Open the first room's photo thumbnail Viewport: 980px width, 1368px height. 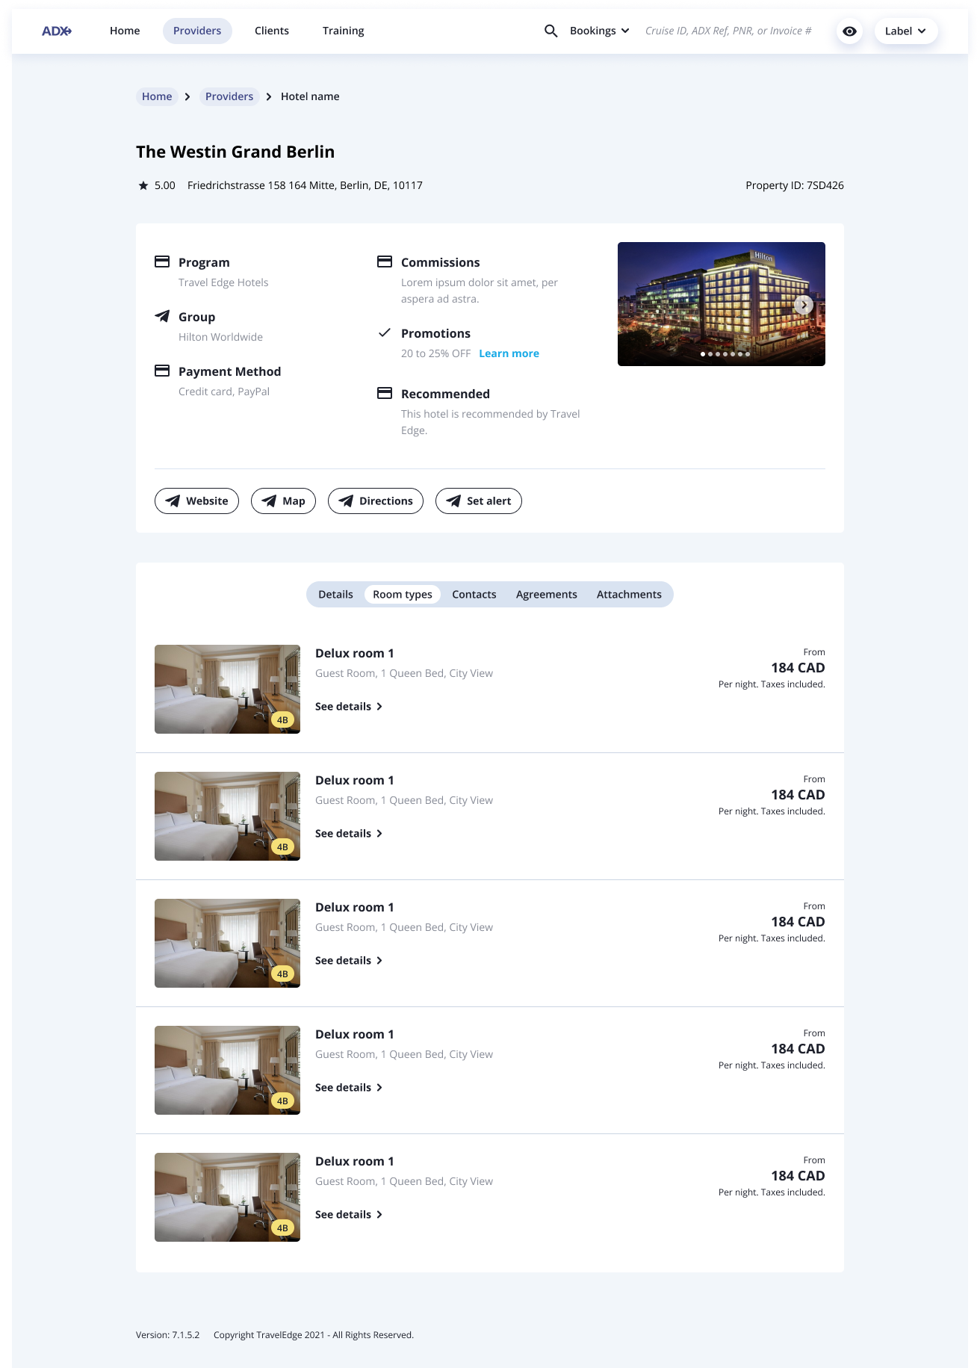pos(227,690)
